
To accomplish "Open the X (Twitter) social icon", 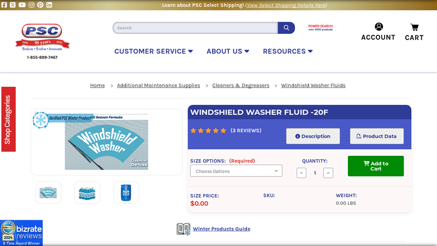I will click(13, 5).
